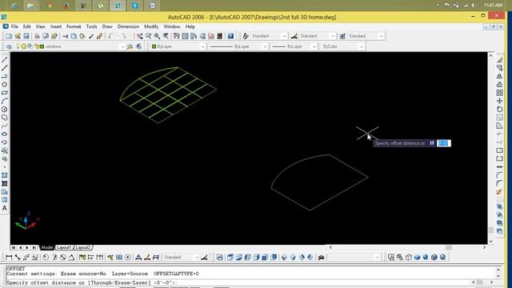
Task: Click the Plot (print) icon
Action: pyautogui.click(x=37, y=36)
